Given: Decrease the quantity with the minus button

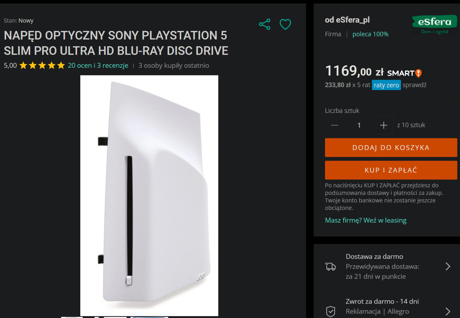Looking at the screenshot, I should [335, 125].
